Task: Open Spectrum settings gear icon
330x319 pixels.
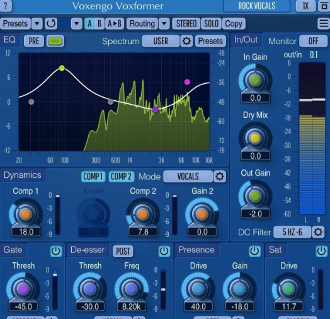Action: [x=186, y=41]
